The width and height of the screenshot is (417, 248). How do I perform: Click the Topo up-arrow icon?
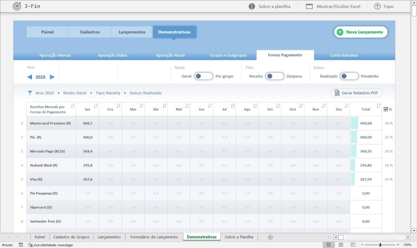(x=377, y=6)
